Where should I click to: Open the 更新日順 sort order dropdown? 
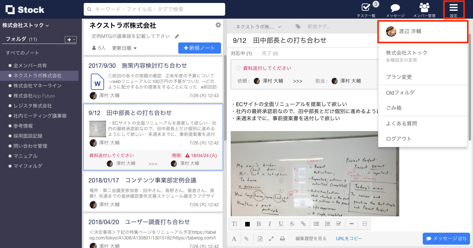click(124, 49)
